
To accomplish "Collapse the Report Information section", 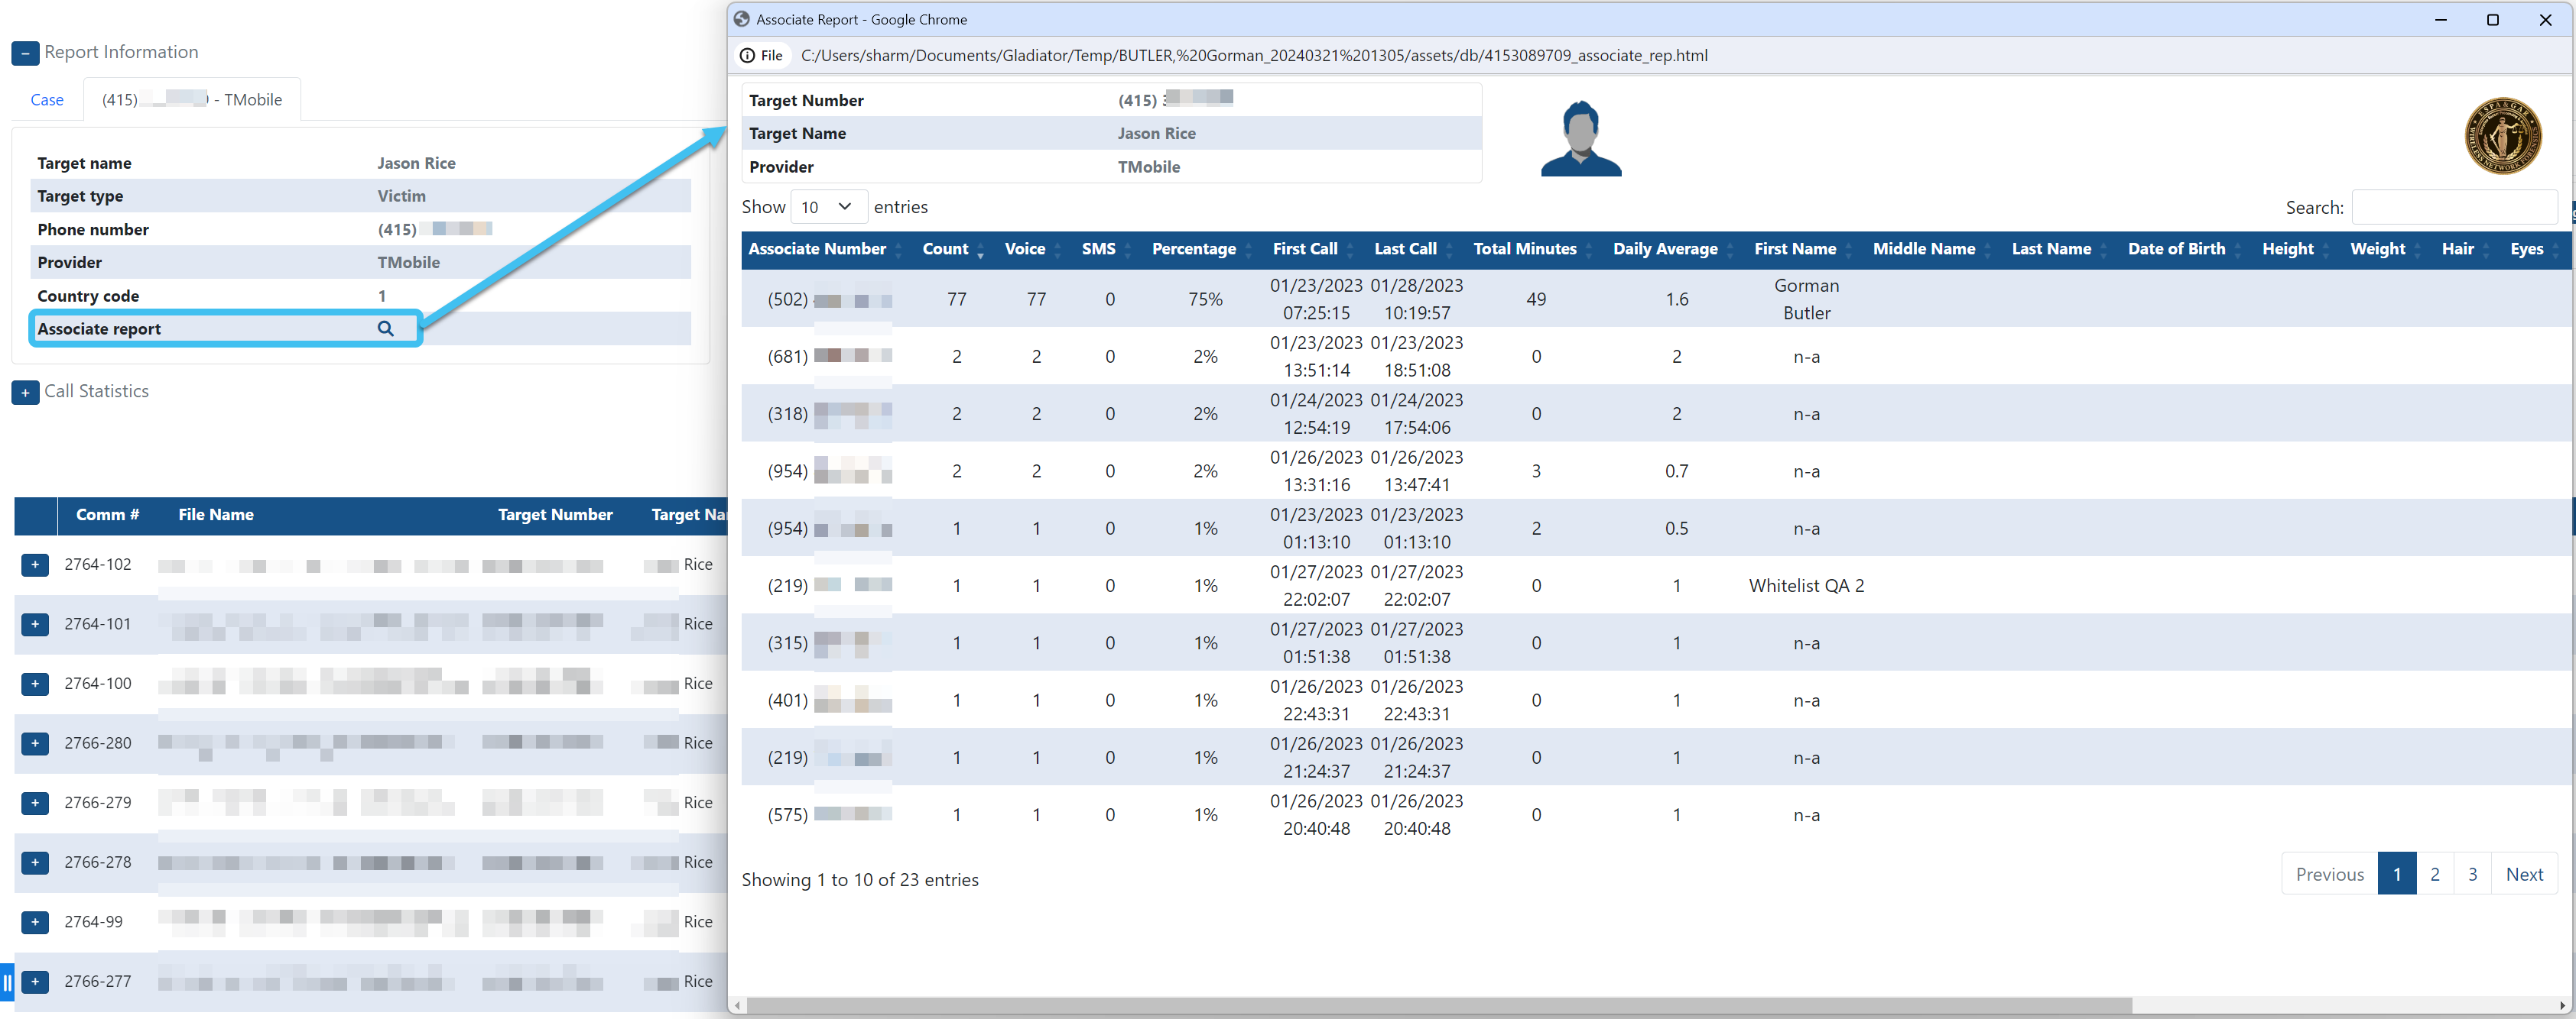I will click(x=25, y=53).
